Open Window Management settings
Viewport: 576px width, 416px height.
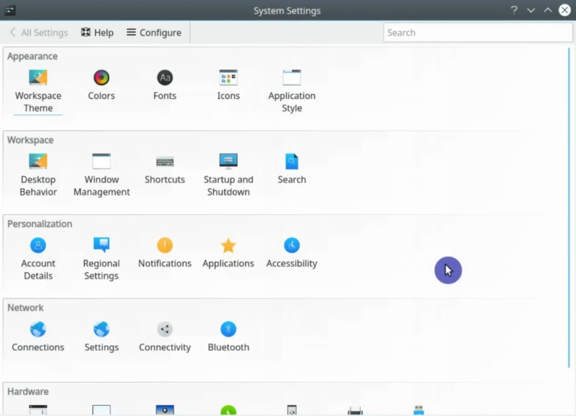(x=102, y=174)
